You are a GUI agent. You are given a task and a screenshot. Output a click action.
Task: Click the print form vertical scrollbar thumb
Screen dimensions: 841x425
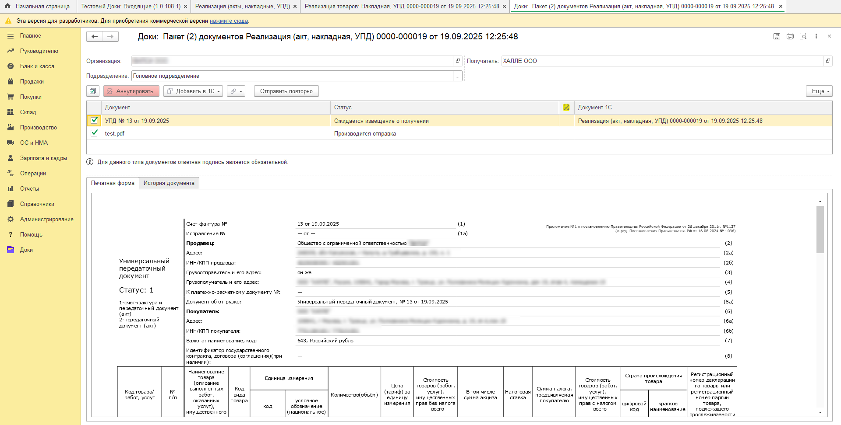[820, 230]
